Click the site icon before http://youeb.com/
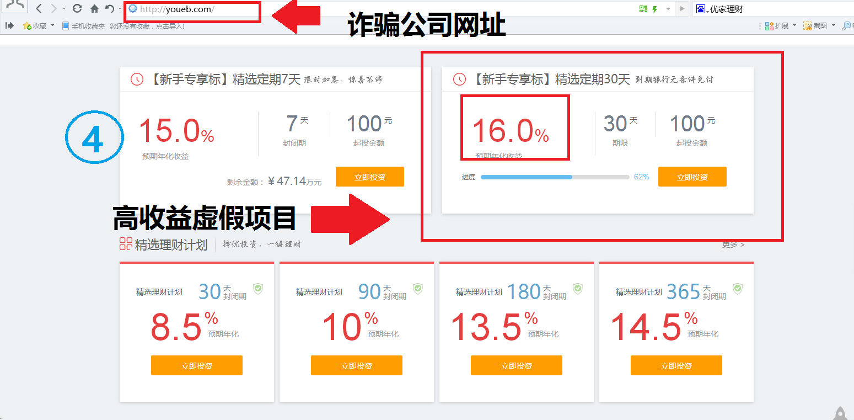The width and height of the screenshot is (854, 420). pyautogui.click(x=133, y=9)
